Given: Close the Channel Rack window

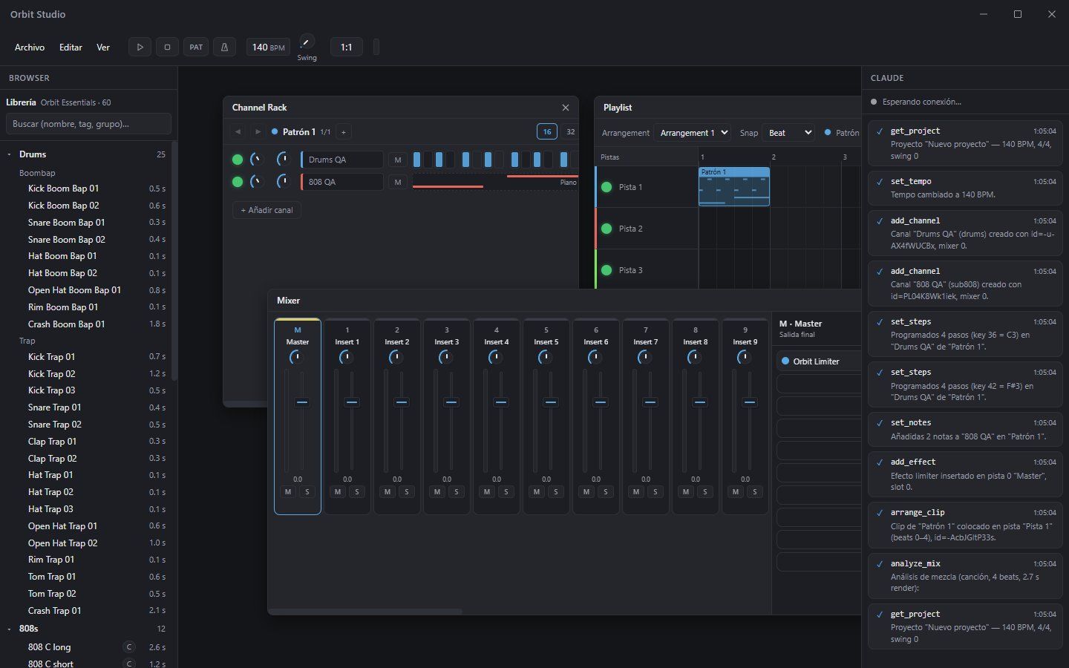Looking at the screenshot, I should pos(566,108).
